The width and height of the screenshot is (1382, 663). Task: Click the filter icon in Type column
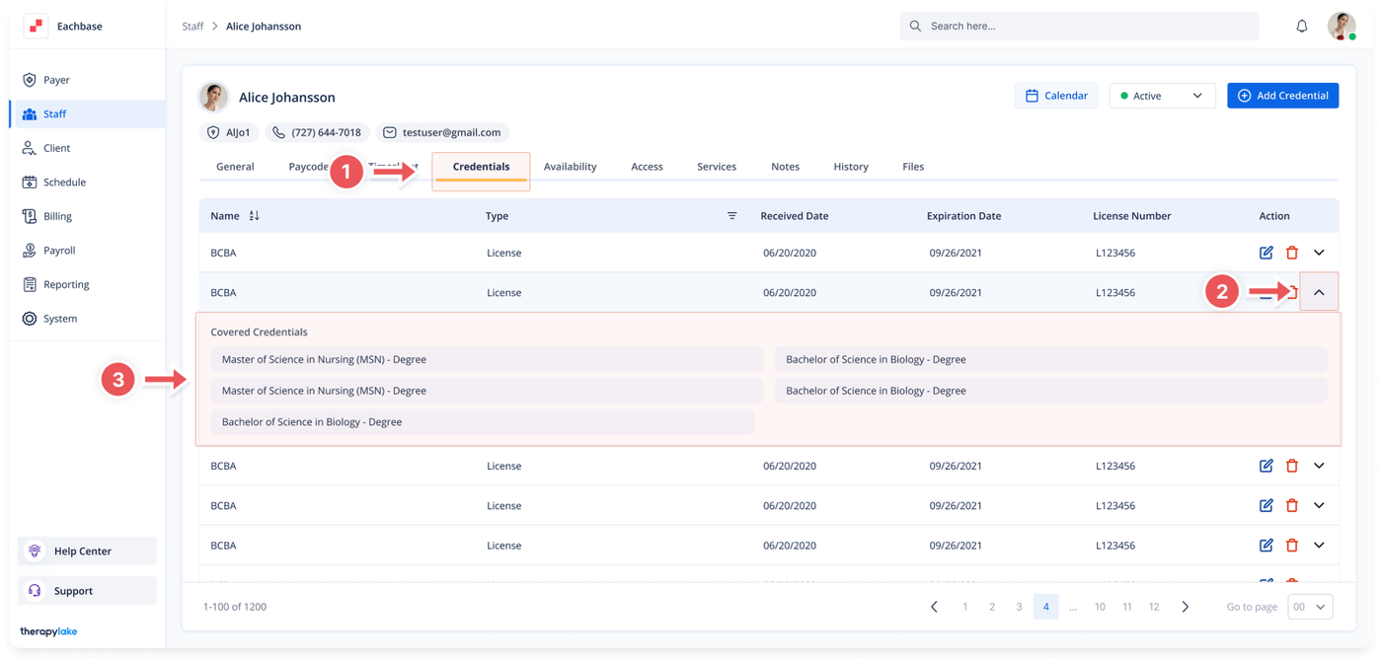click(x=731, y=216)
